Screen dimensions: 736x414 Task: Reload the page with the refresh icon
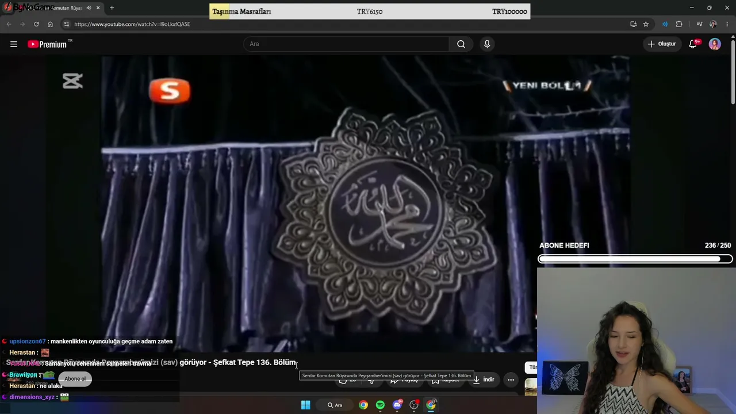[36, 24]
